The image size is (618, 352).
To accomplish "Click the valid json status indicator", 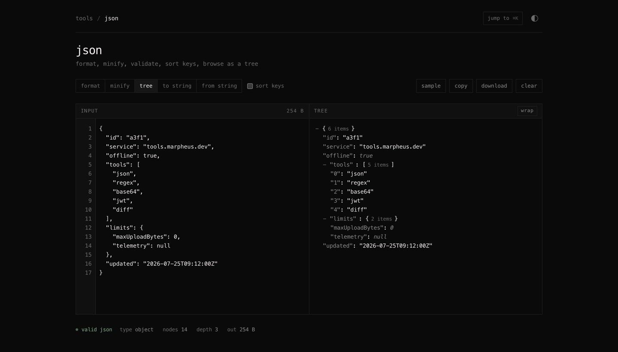I will click(x=94, y=330).
